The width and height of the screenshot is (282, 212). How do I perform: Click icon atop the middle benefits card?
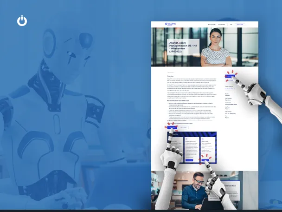[186, 139]
